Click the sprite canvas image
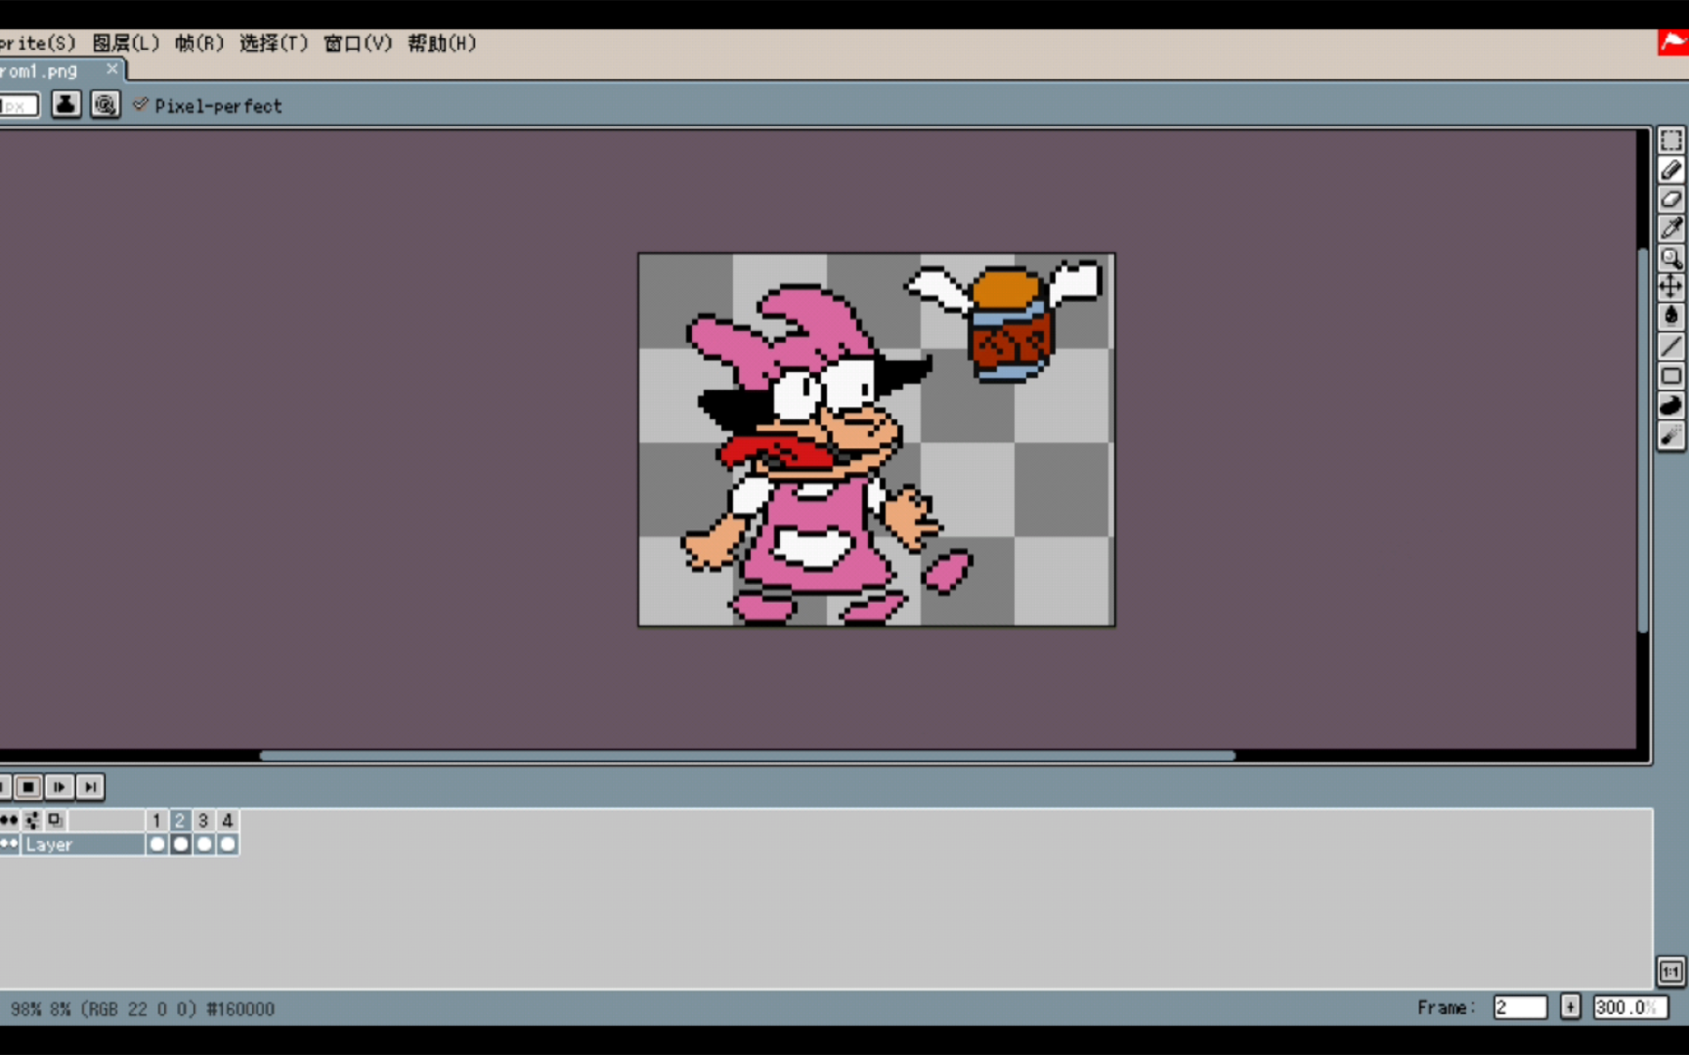The image size is (1689, 1055). click(877, 440)
